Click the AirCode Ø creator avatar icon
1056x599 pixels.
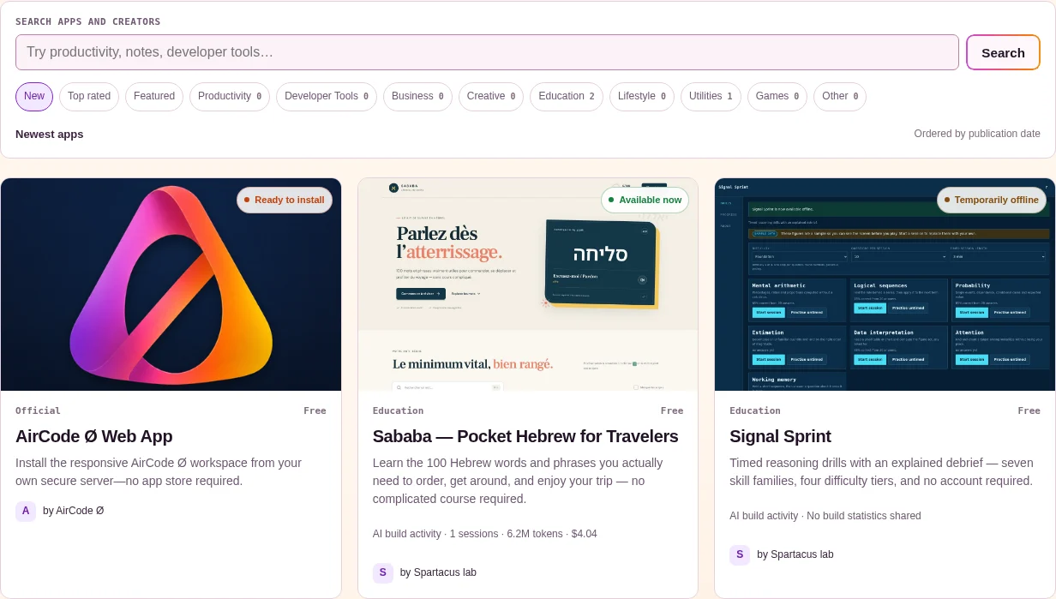26,511
